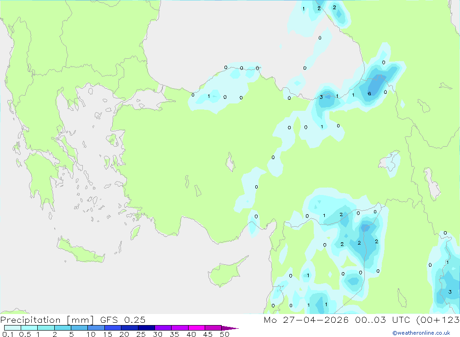
Task: Click the 0.1–0.5 mm palest legend swatch
Action: point(12,328)
